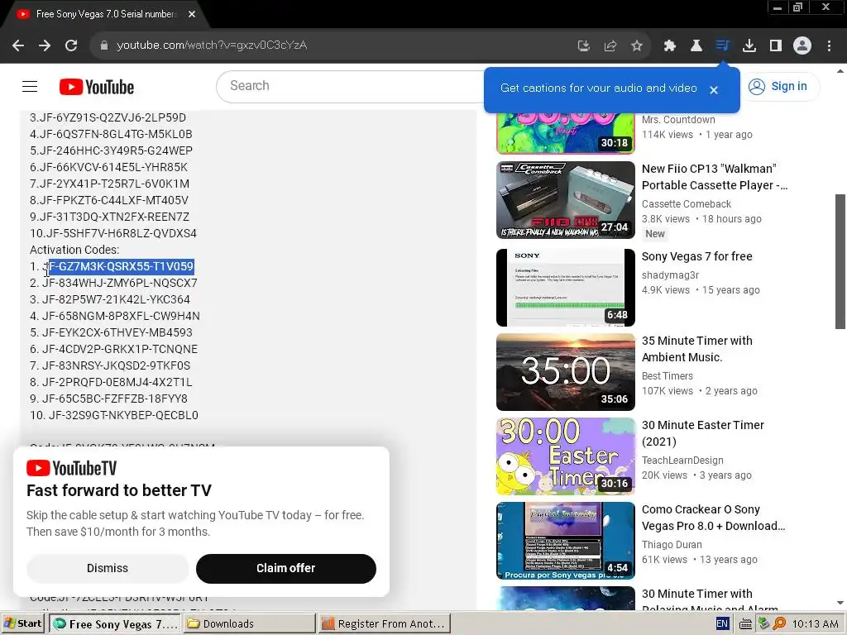Claim the YouTube TV offer
The height and width of the screenshot is (635, 847).
pos(285,568)
